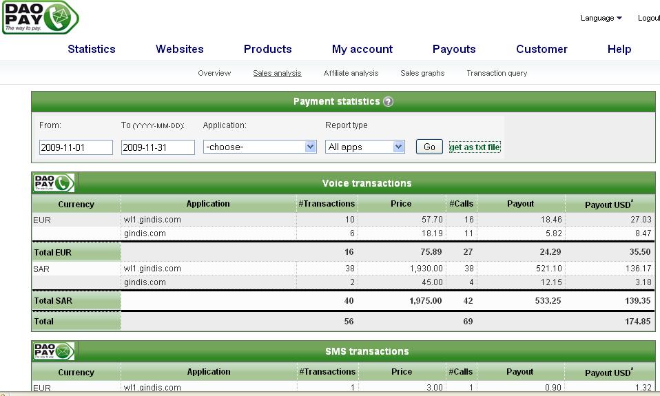Expand the Application -choose- dropdown
This screenshot has height=396, width=660.
click(260, 147)
